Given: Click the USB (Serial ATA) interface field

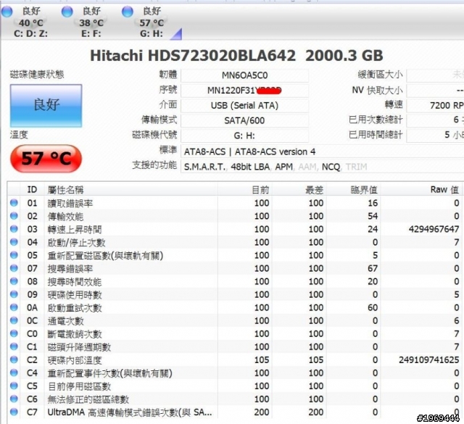Looking at the screenshot, I should coord(244,105).
